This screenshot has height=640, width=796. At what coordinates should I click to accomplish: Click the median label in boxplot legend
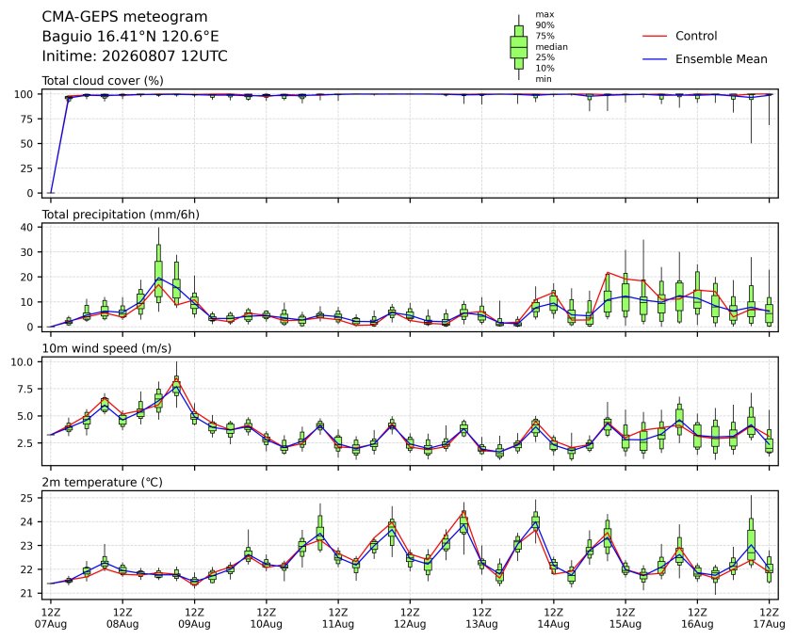pos(551,47)
